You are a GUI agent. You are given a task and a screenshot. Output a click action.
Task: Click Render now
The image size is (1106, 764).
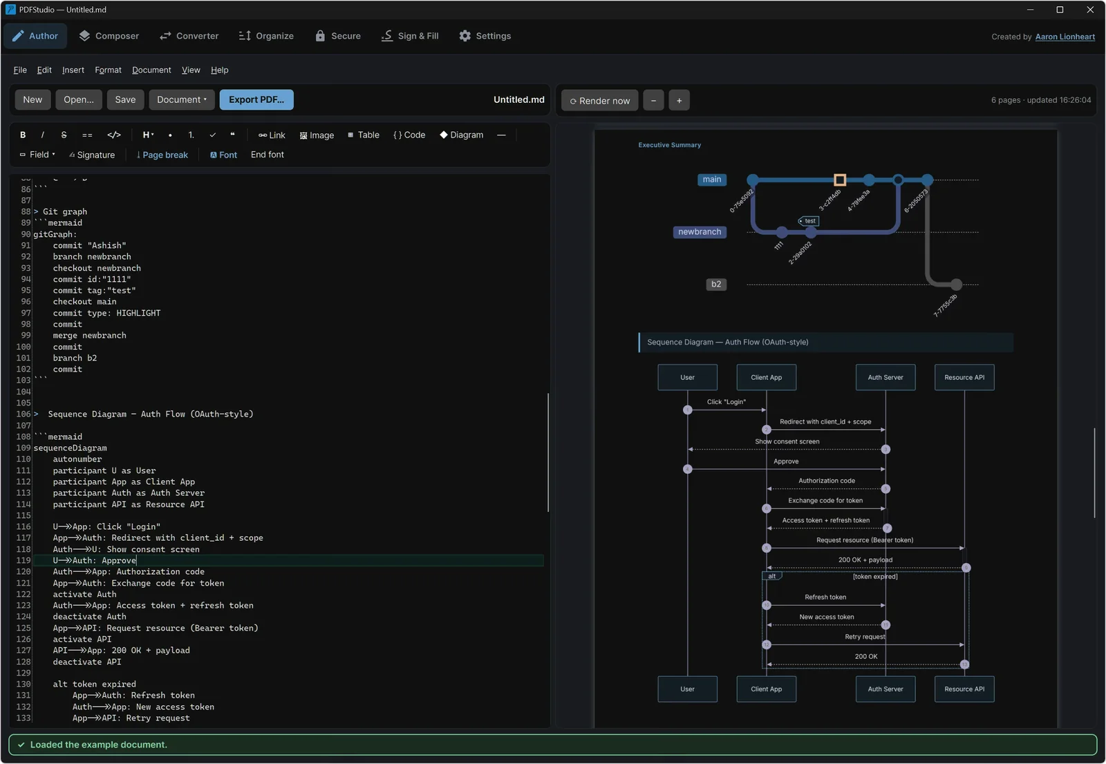click(599, 101)
